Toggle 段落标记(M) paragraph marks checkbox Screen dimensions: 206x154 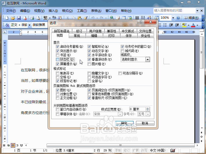pyautogui.click(x=57, y=81)
